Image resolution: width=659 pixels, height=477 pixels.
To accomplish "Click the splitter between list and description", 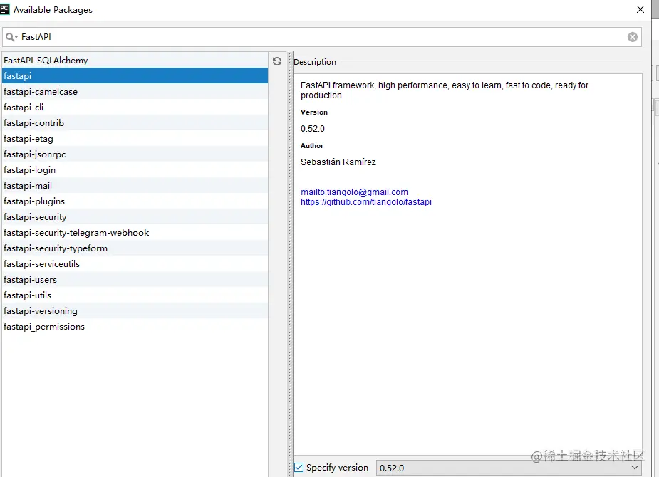I will click(290, 265).
